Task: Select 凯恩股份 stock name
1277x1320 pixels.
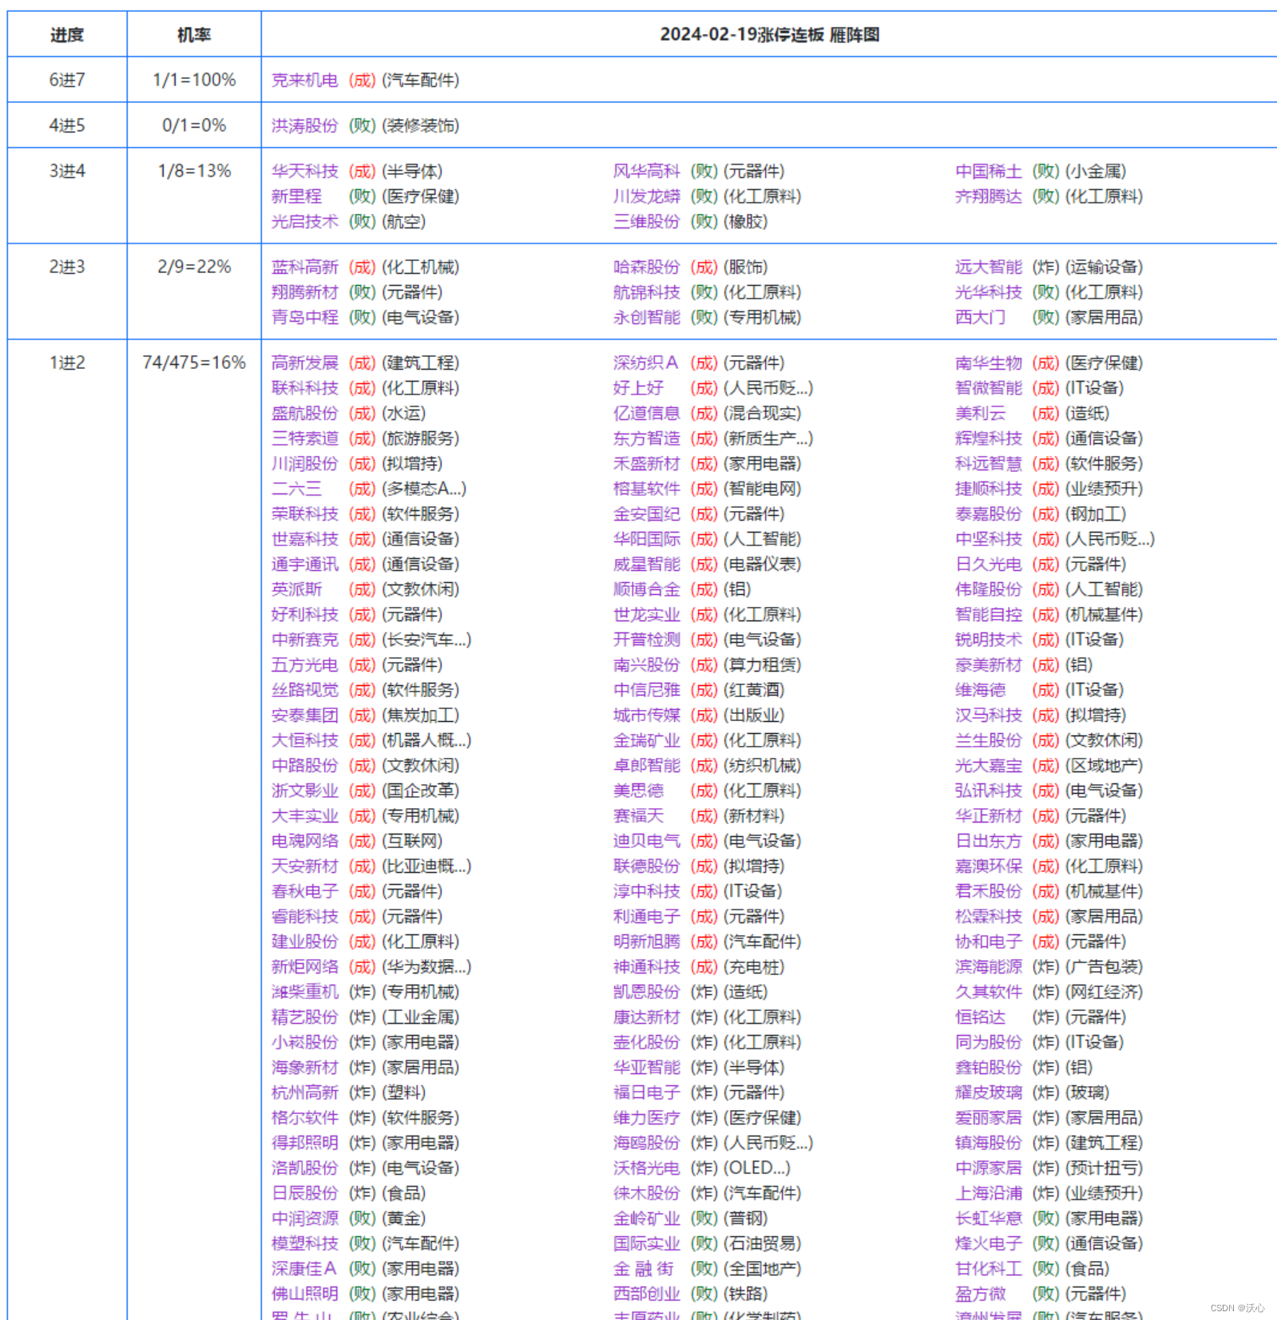Action: click(x=646, y=992)
